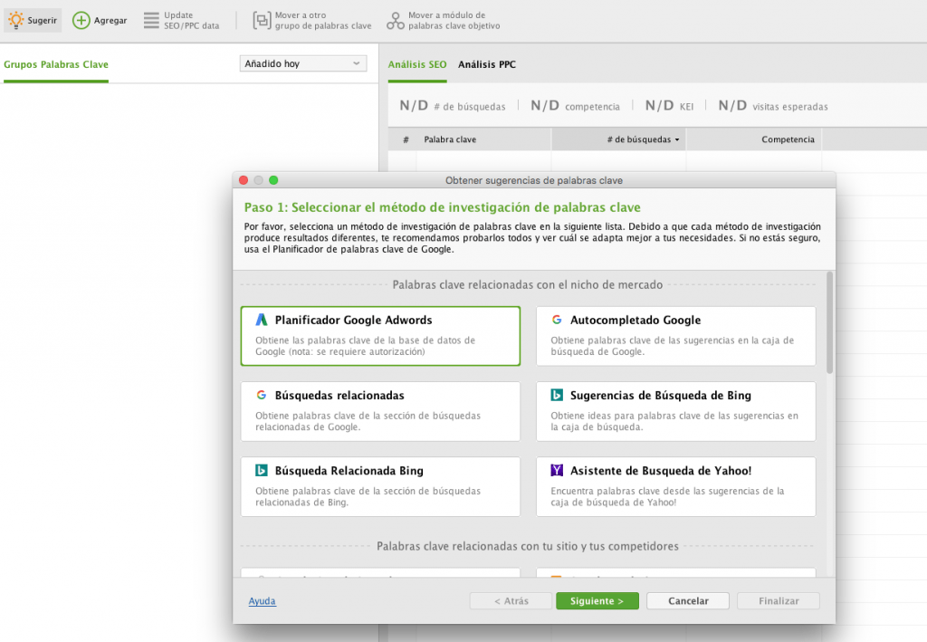Viewport: 927px width, 642px height.
Task: Click the Agregar plus icon
Action: tap(81, 20)
